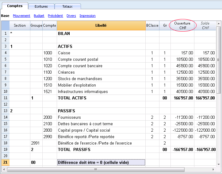Screen dimensions: 222x174
Task: Click the TOTAL ACTIFS cell
Action: pyautogui.click(x=101, y=98)
